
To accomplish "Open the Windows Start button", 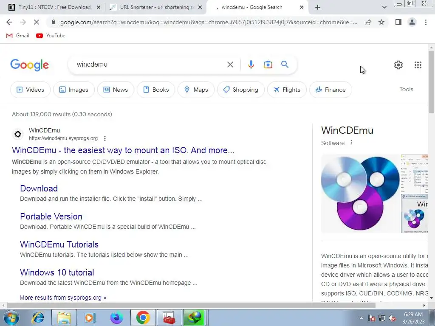I will coord(11,318).
